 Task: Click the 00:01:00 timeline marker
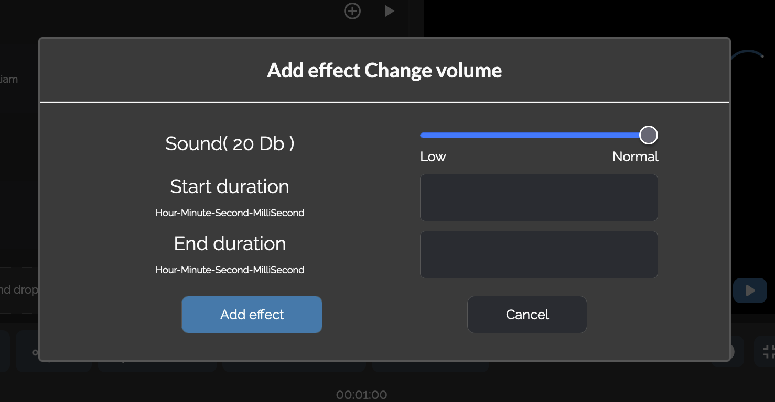tap(361, 395)
